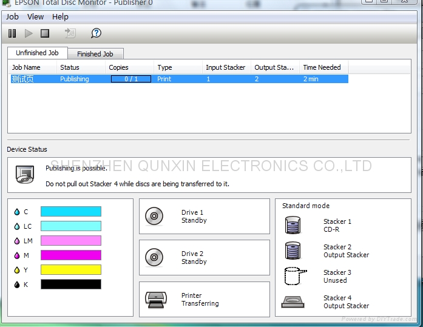Click the Stacker 2 disc stack icon
The image size is (423, 327).
(x=293, y=251)
